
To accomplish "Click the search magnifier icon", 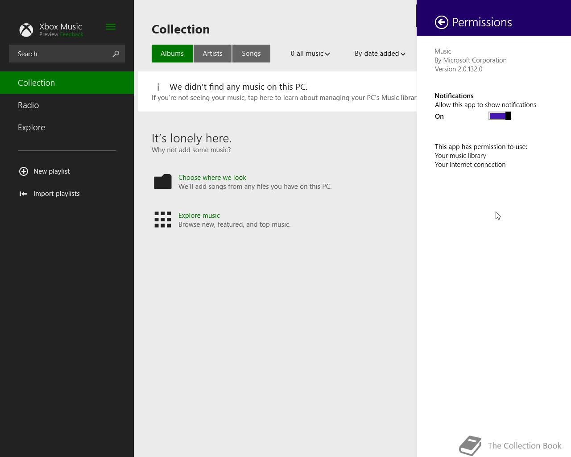I will (116, 54).
